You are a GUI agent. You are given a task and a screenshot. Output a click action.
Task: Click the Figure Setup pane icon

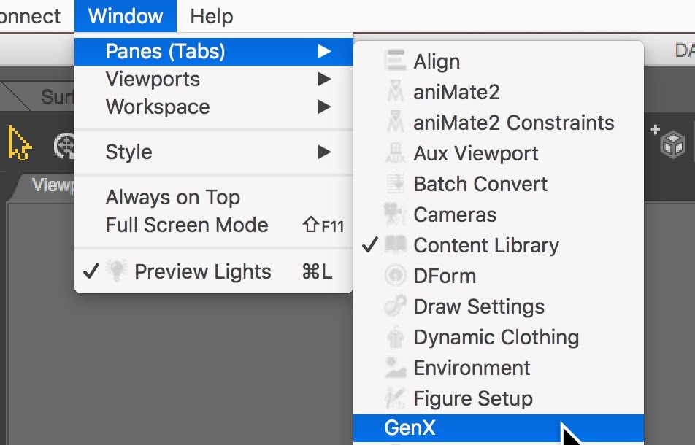[x=395, y=398]
